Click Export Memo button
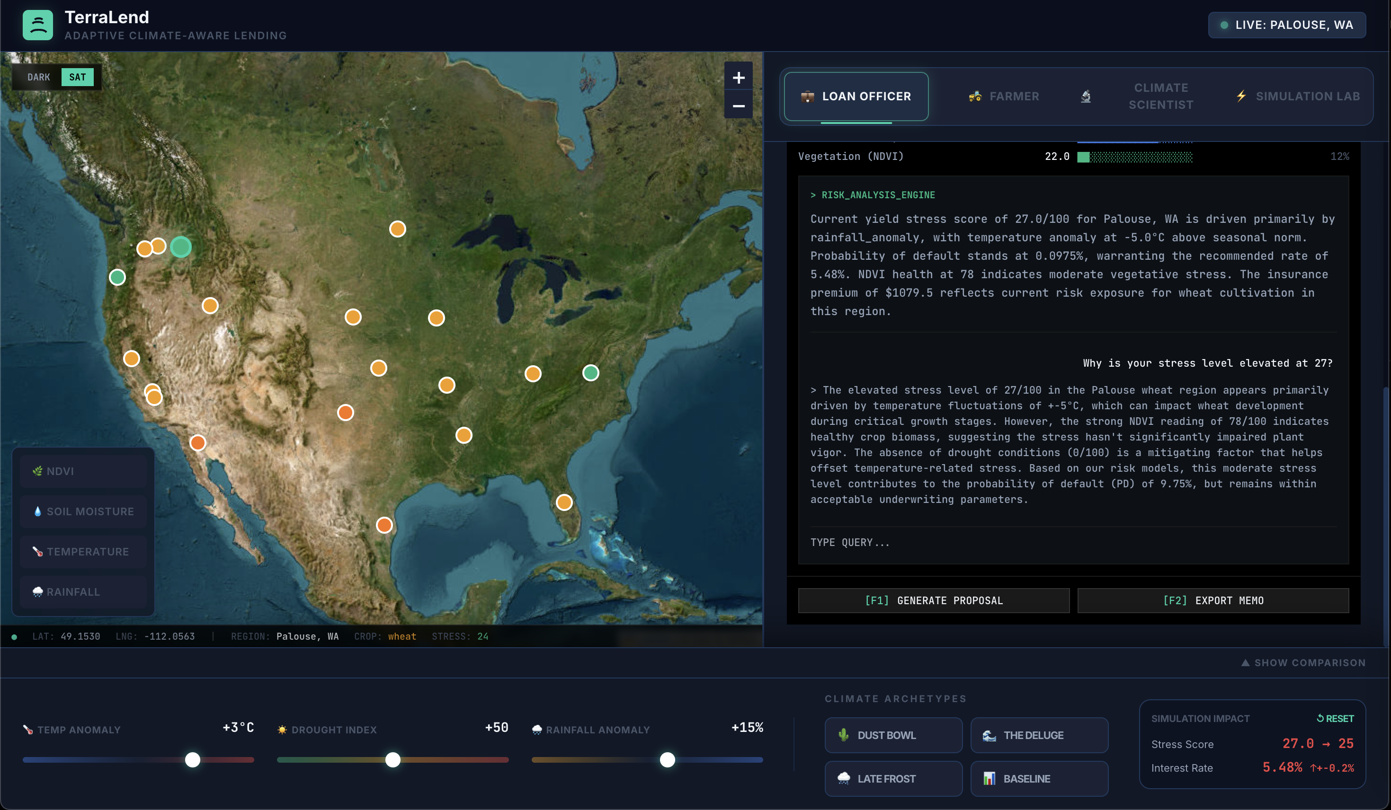This screenshot has width=1391, height=810. [x=1213, y=600]
